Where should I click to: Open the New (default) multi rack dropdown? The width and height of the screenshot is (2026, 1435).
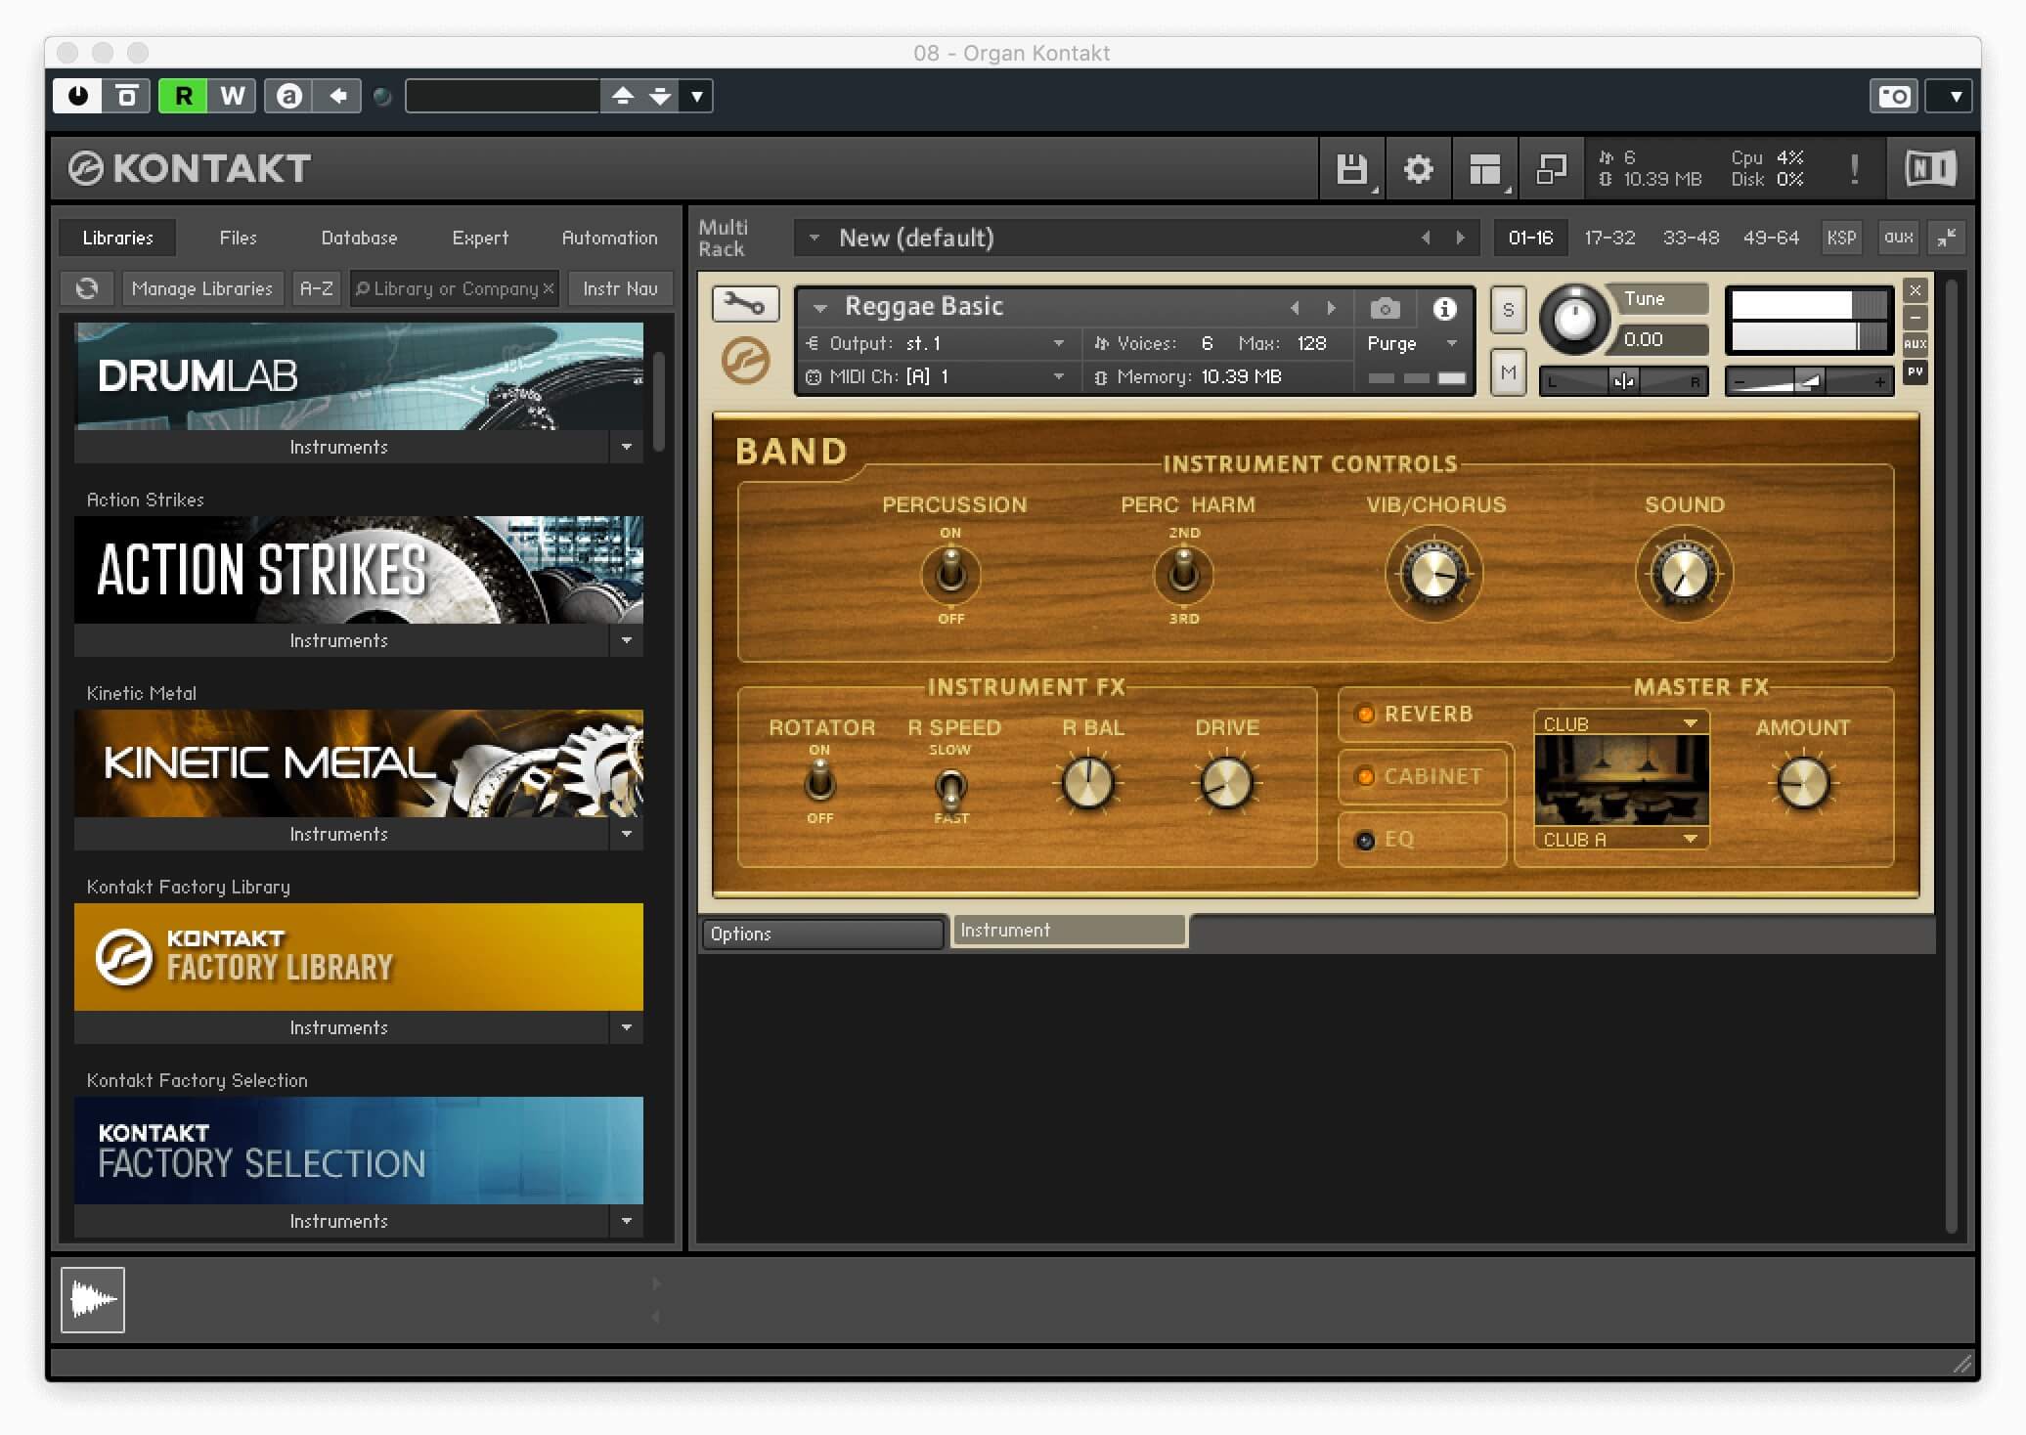(x=814, y=238)
